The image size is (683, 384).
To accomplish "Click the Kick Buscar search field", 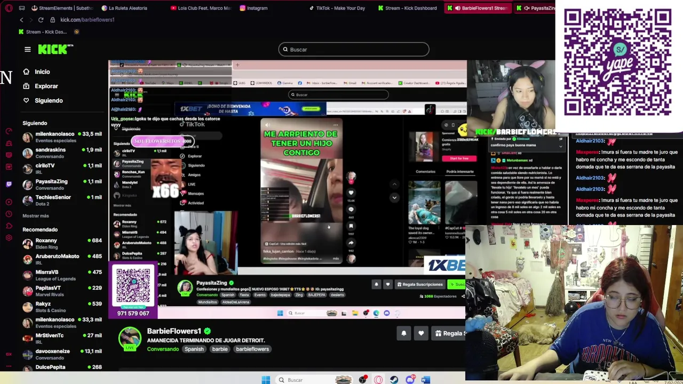I will [354, 50].
